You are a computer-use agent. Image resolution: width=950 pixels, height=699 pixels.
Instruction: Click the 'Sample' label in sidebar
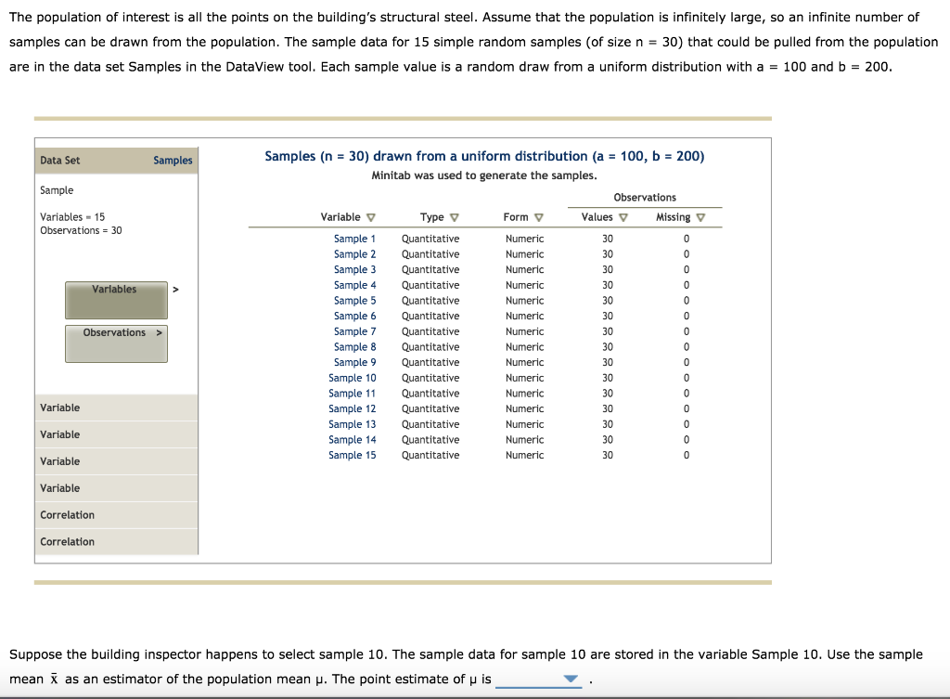(57, 190)
